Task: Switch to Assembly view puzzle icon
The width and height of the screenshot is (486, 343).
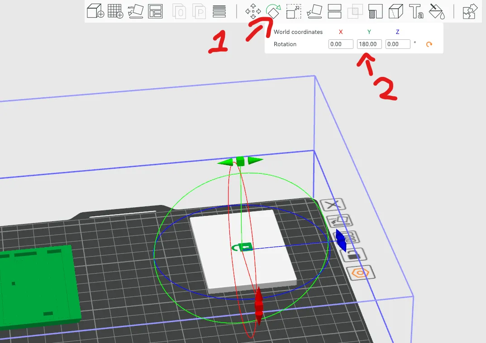Action: 470,11
